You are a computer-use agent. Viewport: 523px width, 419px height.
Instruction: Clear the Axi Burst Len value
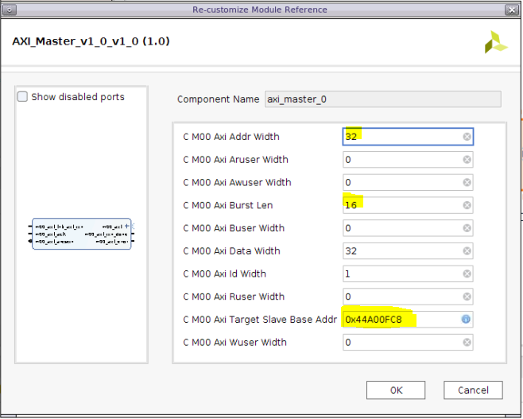click(467, 205)
